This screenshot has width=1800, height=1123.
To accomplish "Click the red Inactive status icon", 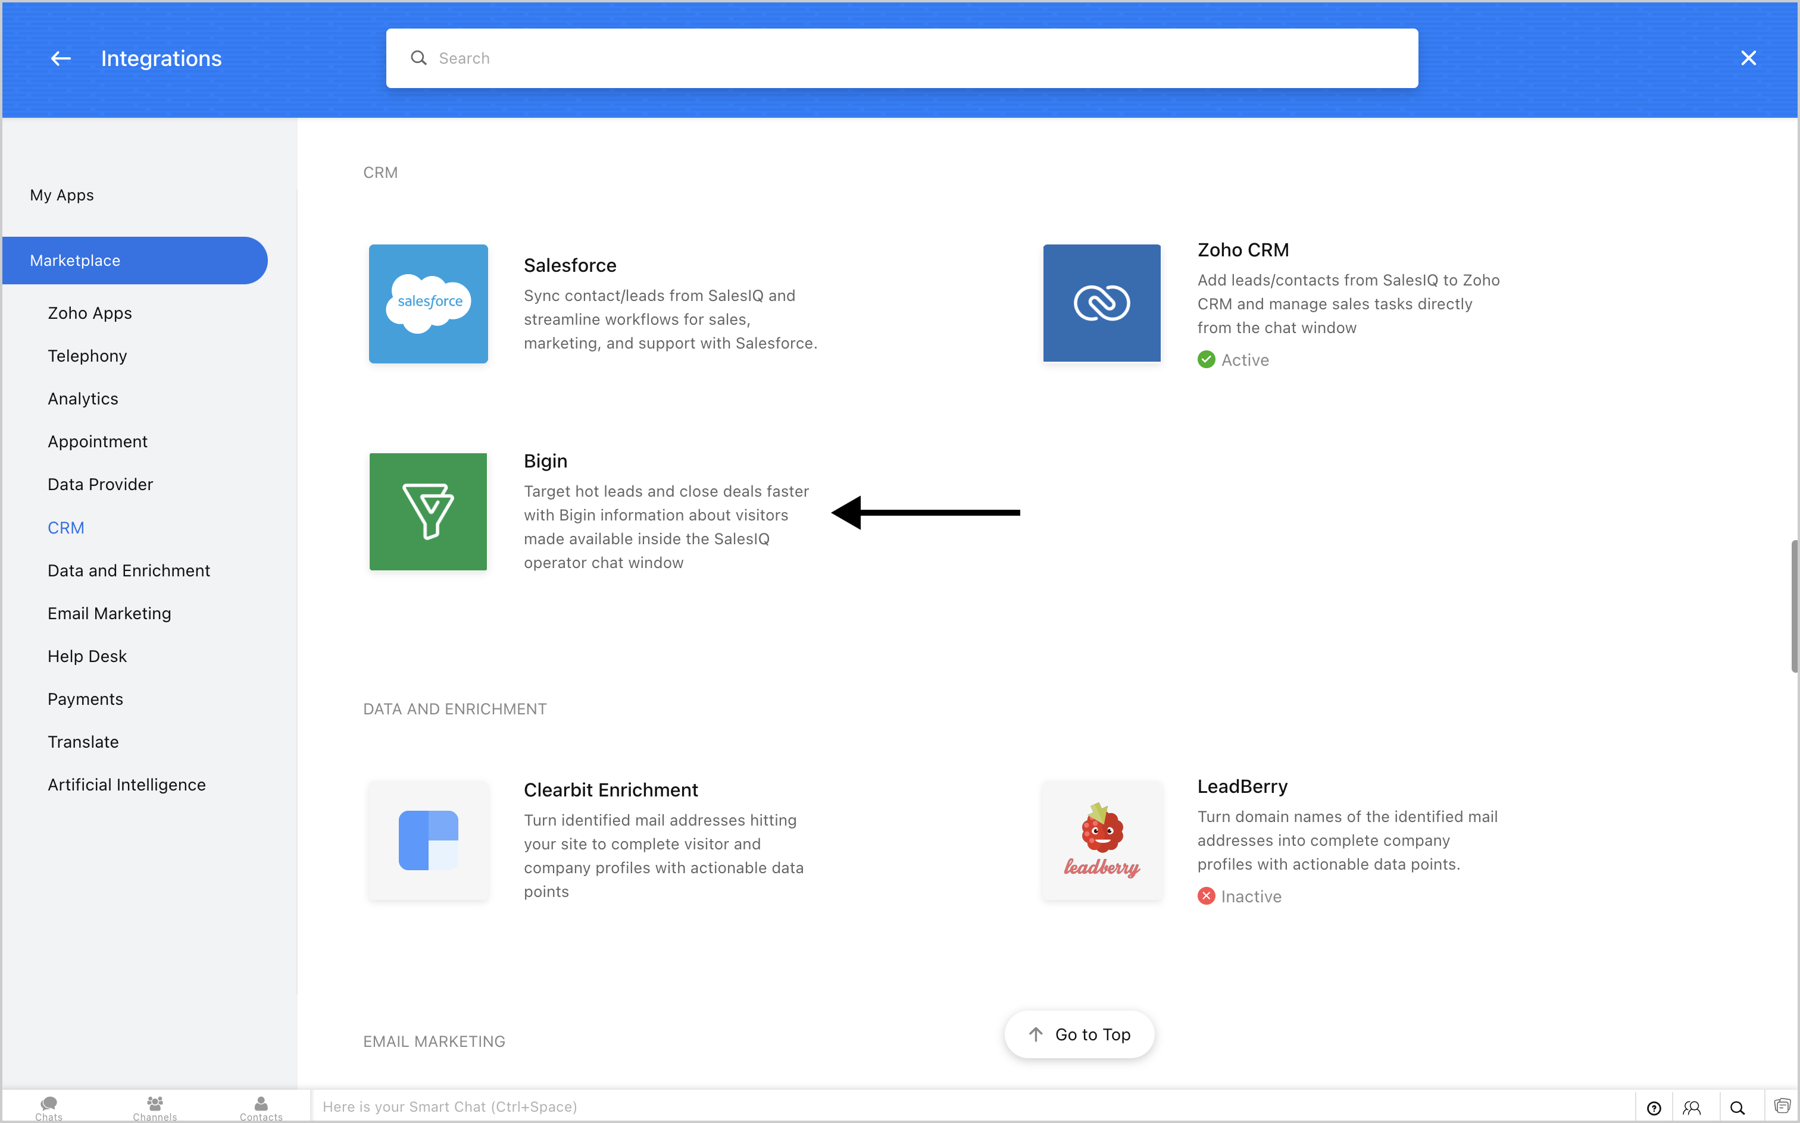I will [x=1206, y=896].
